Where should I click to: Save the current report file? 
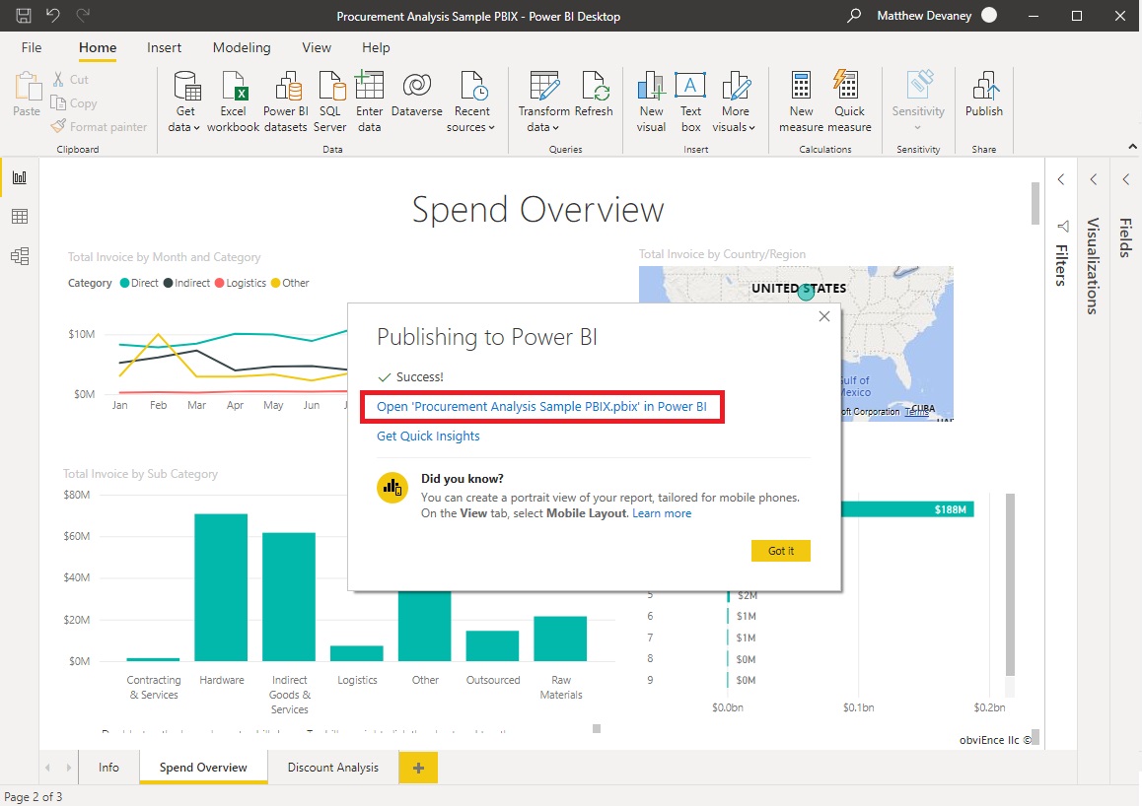point(23,16)
